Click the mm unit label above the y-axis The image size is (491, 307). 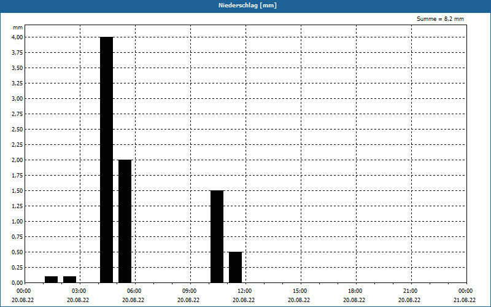pyautogui.click(x=18, y=28)
